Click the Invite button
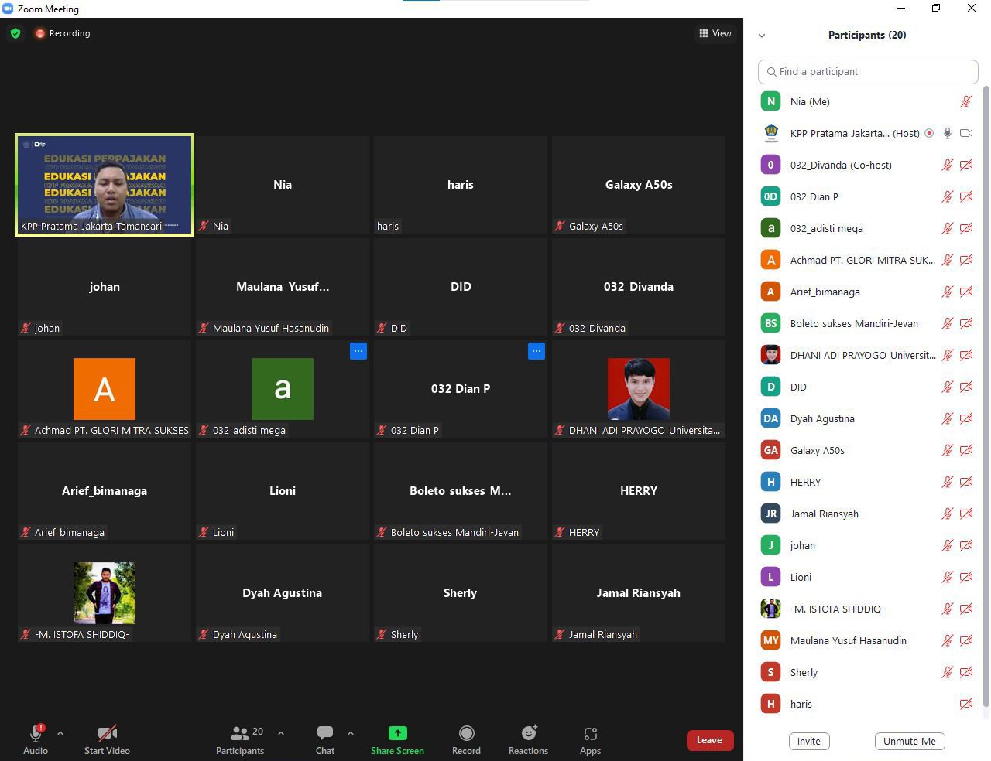The width and height of the screenshot is (991, 761). click(x=808, y=741)
